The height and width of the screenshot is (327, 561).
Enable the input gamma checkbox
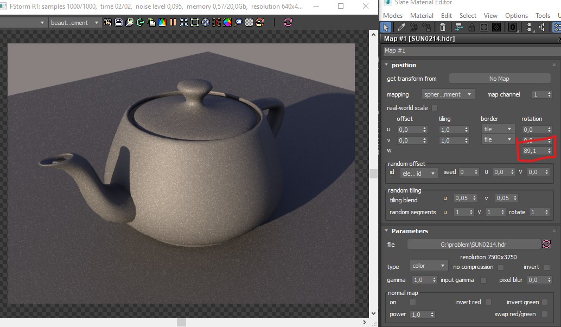483,280
